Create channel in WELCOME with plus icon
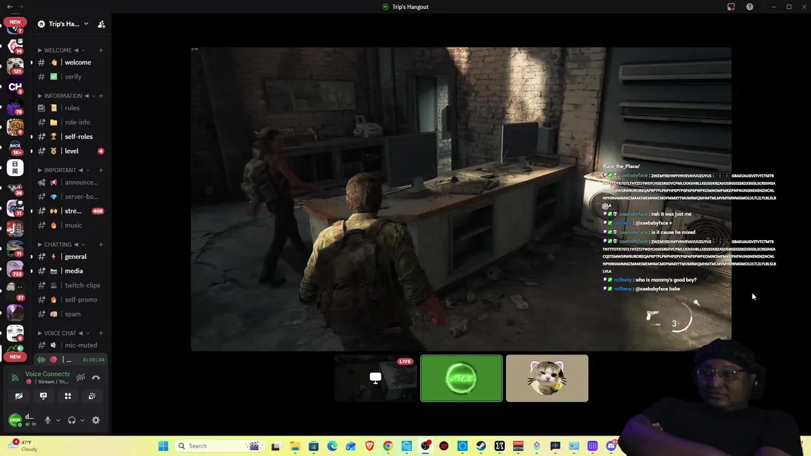This screenshot has width=811, height=456. click(101, 50)
